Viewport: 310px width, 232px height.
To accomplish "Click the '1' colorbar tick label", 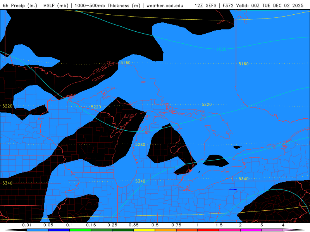I will tap(198, 225).
